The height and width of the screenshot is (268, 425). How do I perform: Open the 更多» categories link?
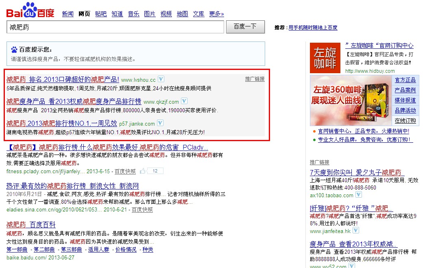point(216,14)
